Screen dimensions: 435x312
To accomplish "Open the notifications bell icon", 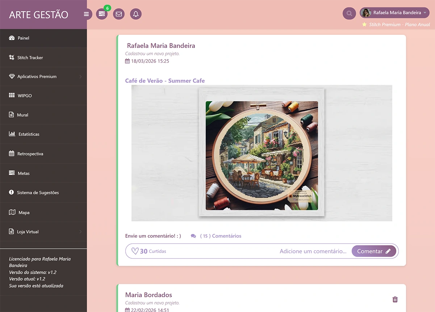I will point(136,14).
